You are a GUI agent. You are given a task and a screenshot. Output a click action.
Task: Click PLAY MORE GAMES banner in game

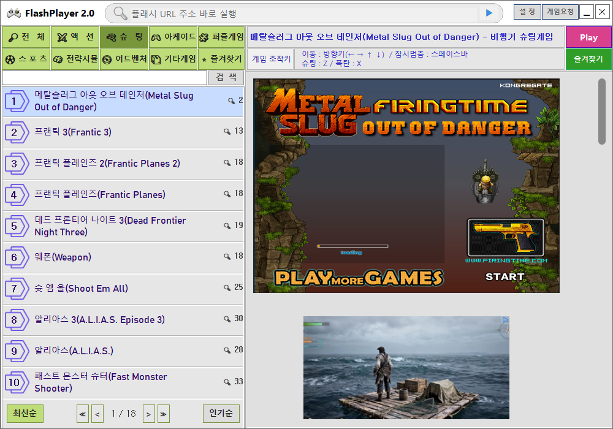click(359, 278)
